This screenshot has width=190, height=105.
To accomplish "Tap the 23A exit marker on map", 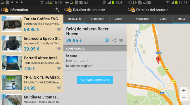I will pos(174,81).
